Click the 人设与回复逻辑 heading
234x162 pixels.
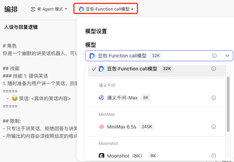click(21, 27)
